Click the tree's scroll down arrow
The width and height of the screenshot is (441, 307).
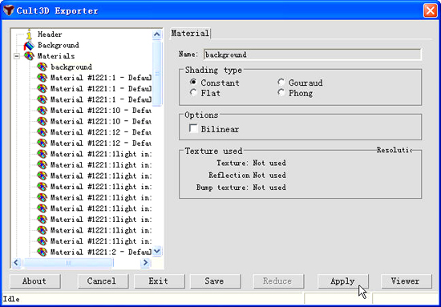[x=156, y=251]
